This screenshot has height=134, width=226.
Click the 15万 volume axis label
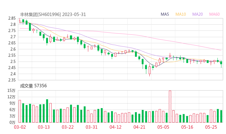pyautogui.click(x=11, y=90)
